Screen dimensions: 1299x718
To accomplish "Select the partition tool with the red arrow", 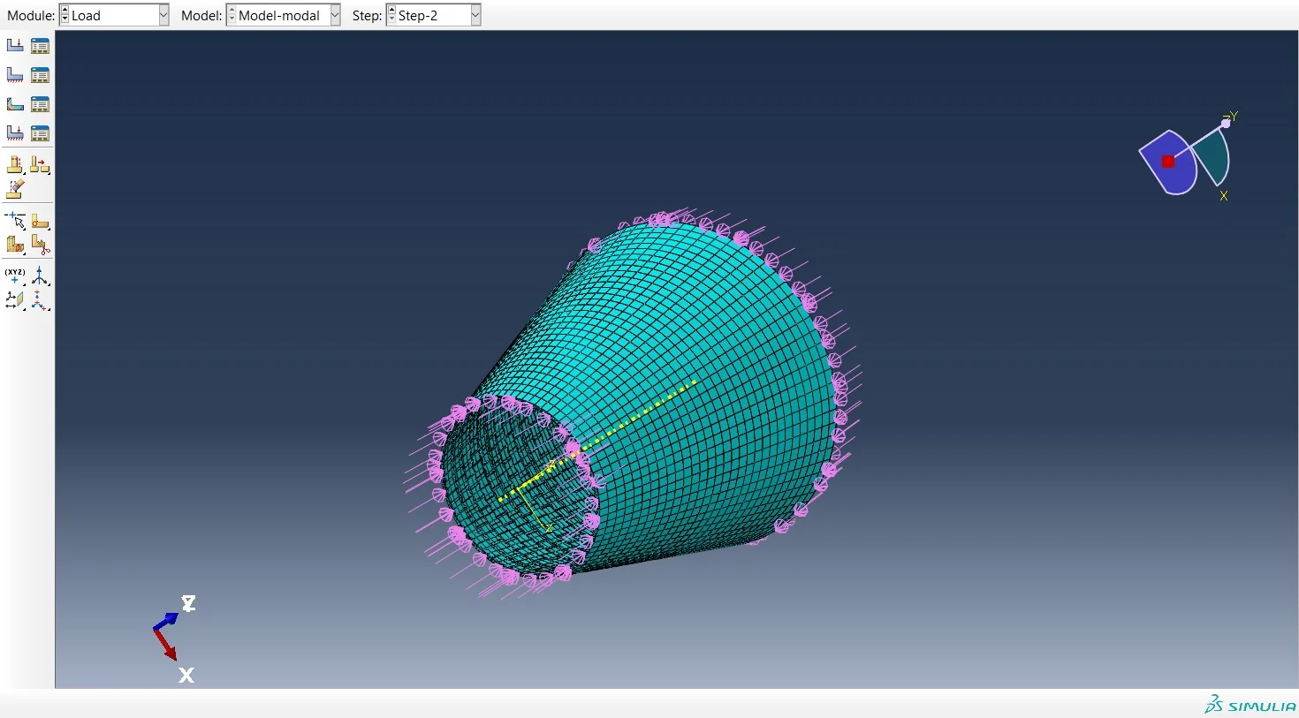I will [40, 164].
